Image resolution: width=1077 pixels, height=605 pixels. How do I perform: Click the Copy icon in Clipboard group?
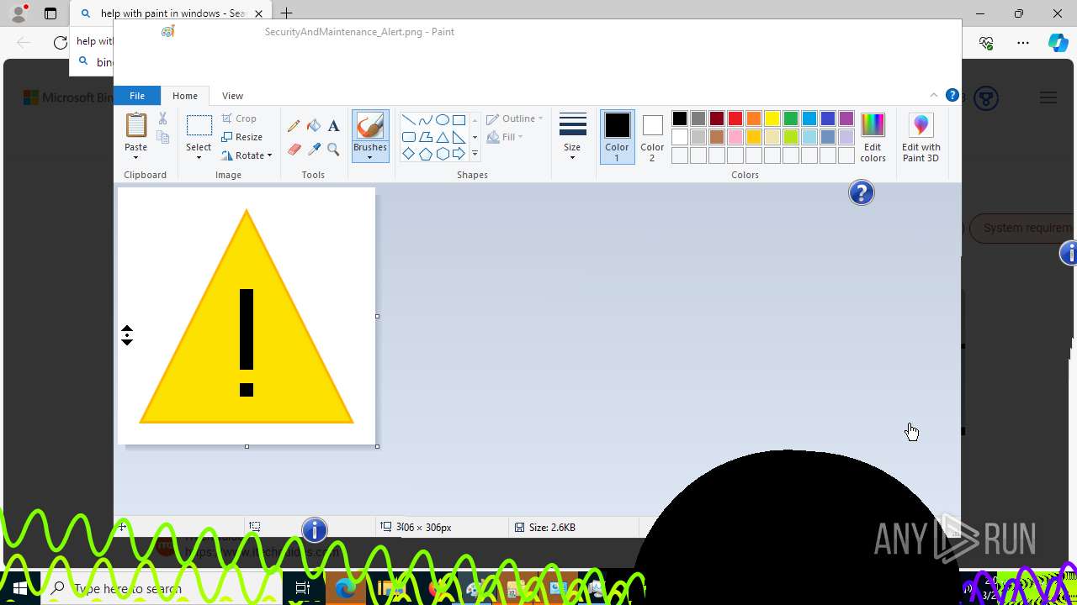click(162, 138)
